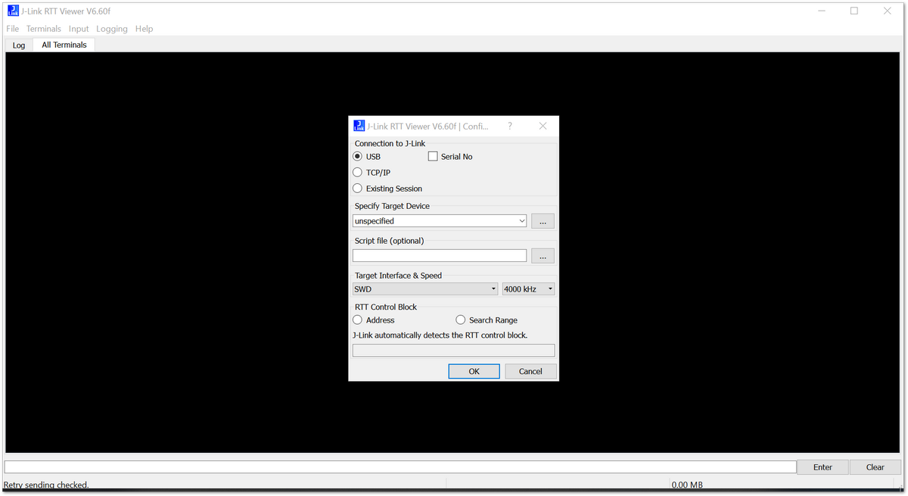This screenshot has height=496, width=908.
Task: Select the USB connection radio button
Action: [x=358, y=157]
